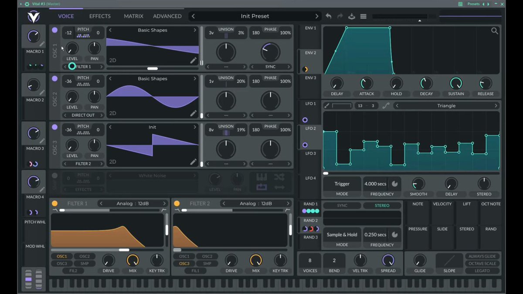Open the hamburger menu icon
Viewport: 523px width, 294px height.
[363, 17]
